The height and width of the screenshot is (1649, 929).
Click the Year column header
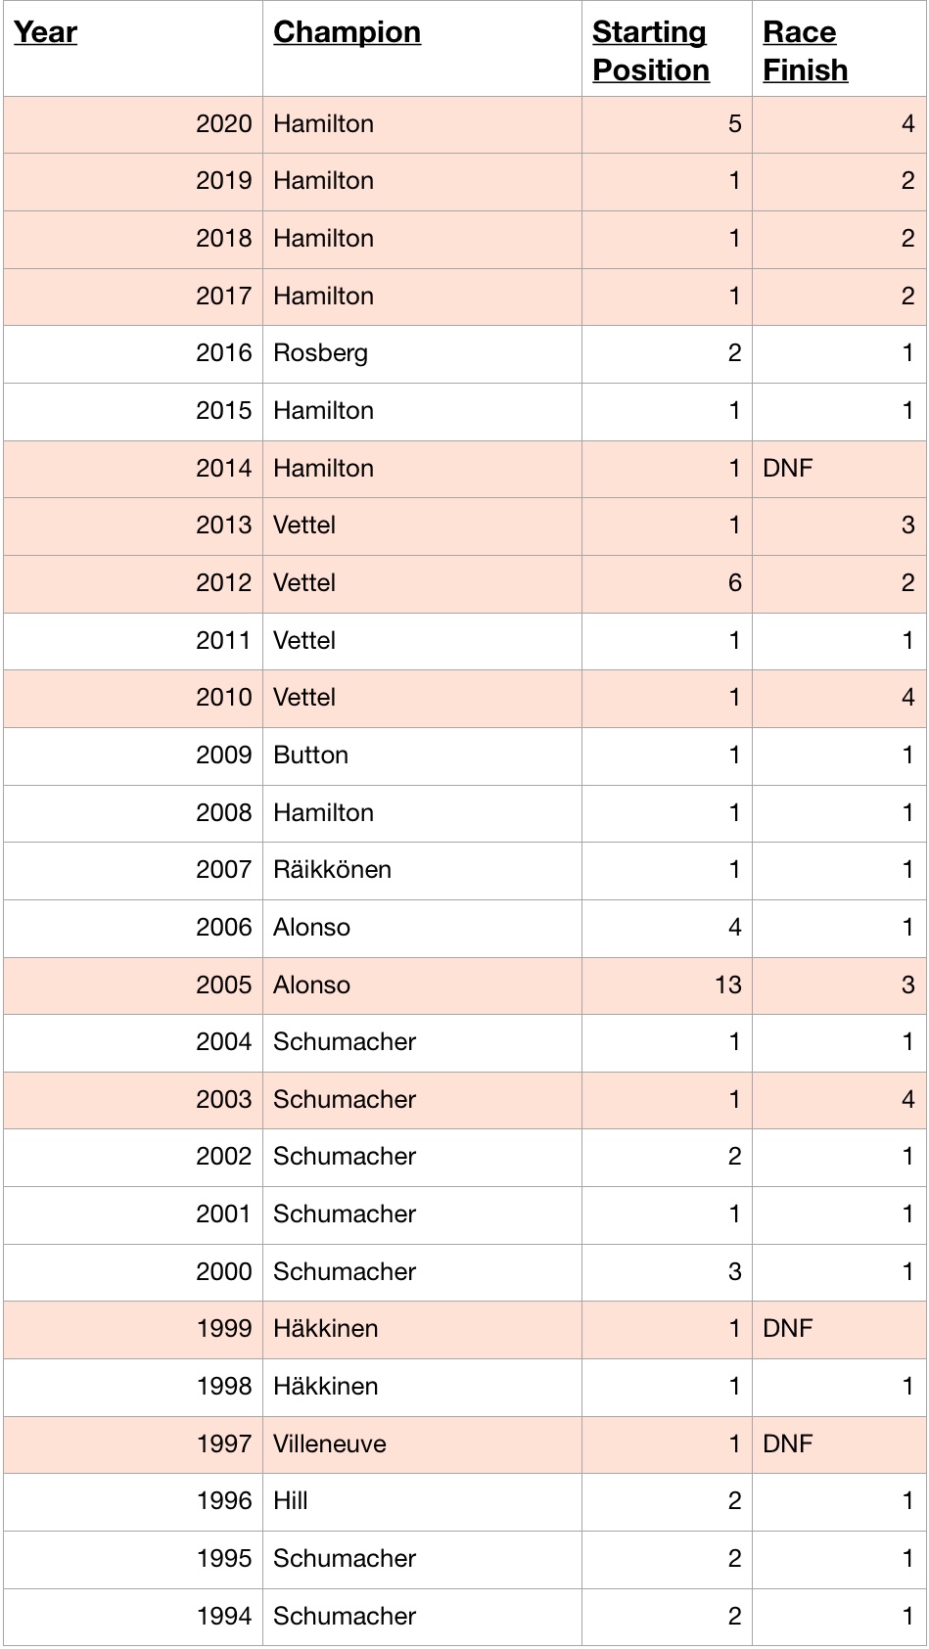(46, 32)
